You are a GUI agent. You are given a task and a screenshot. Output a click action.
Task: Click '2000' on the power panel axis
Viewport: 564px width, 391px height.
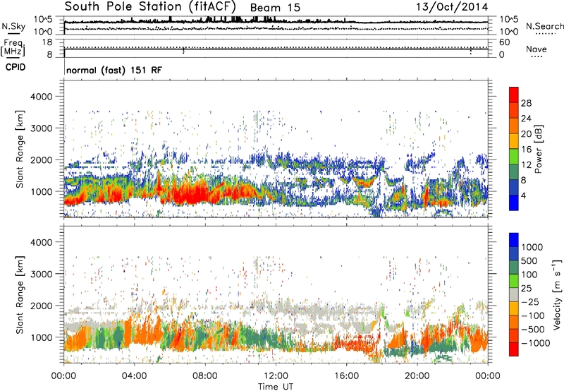coord(42,160)
